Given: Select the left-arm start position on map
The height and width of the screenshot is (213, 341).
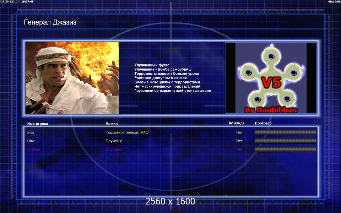Looking at the screenshot, I should tap(249, 72).
